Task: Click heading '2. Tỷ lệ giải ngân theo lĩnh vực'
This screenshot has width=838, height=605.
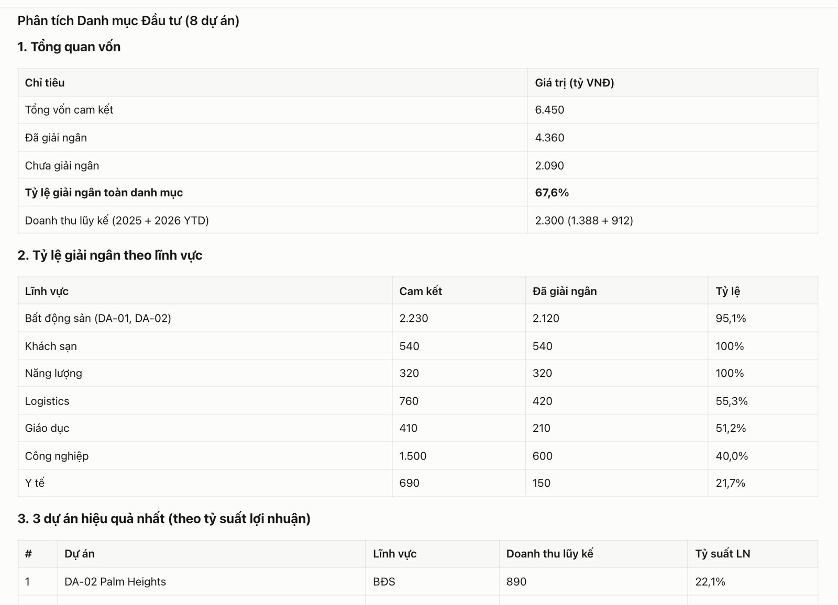Action: [x=110, y=255]
